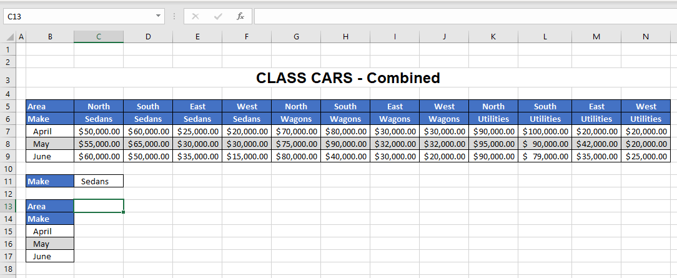677x278 pixels.
Task: Click the Insert Function fx icon
Action: pyautogui.click(x=240, y=16)
